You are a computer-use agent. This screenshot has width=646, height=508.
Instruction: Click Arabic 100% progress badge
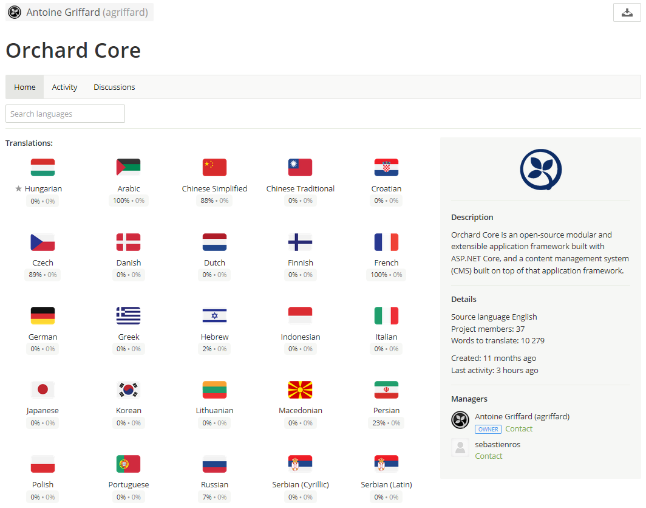pyautogui.click(x=129, y=201)
